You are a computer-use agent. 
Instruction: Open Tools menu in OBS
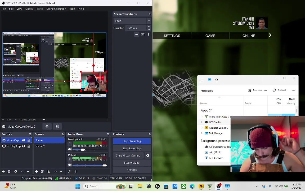(72, 9)
